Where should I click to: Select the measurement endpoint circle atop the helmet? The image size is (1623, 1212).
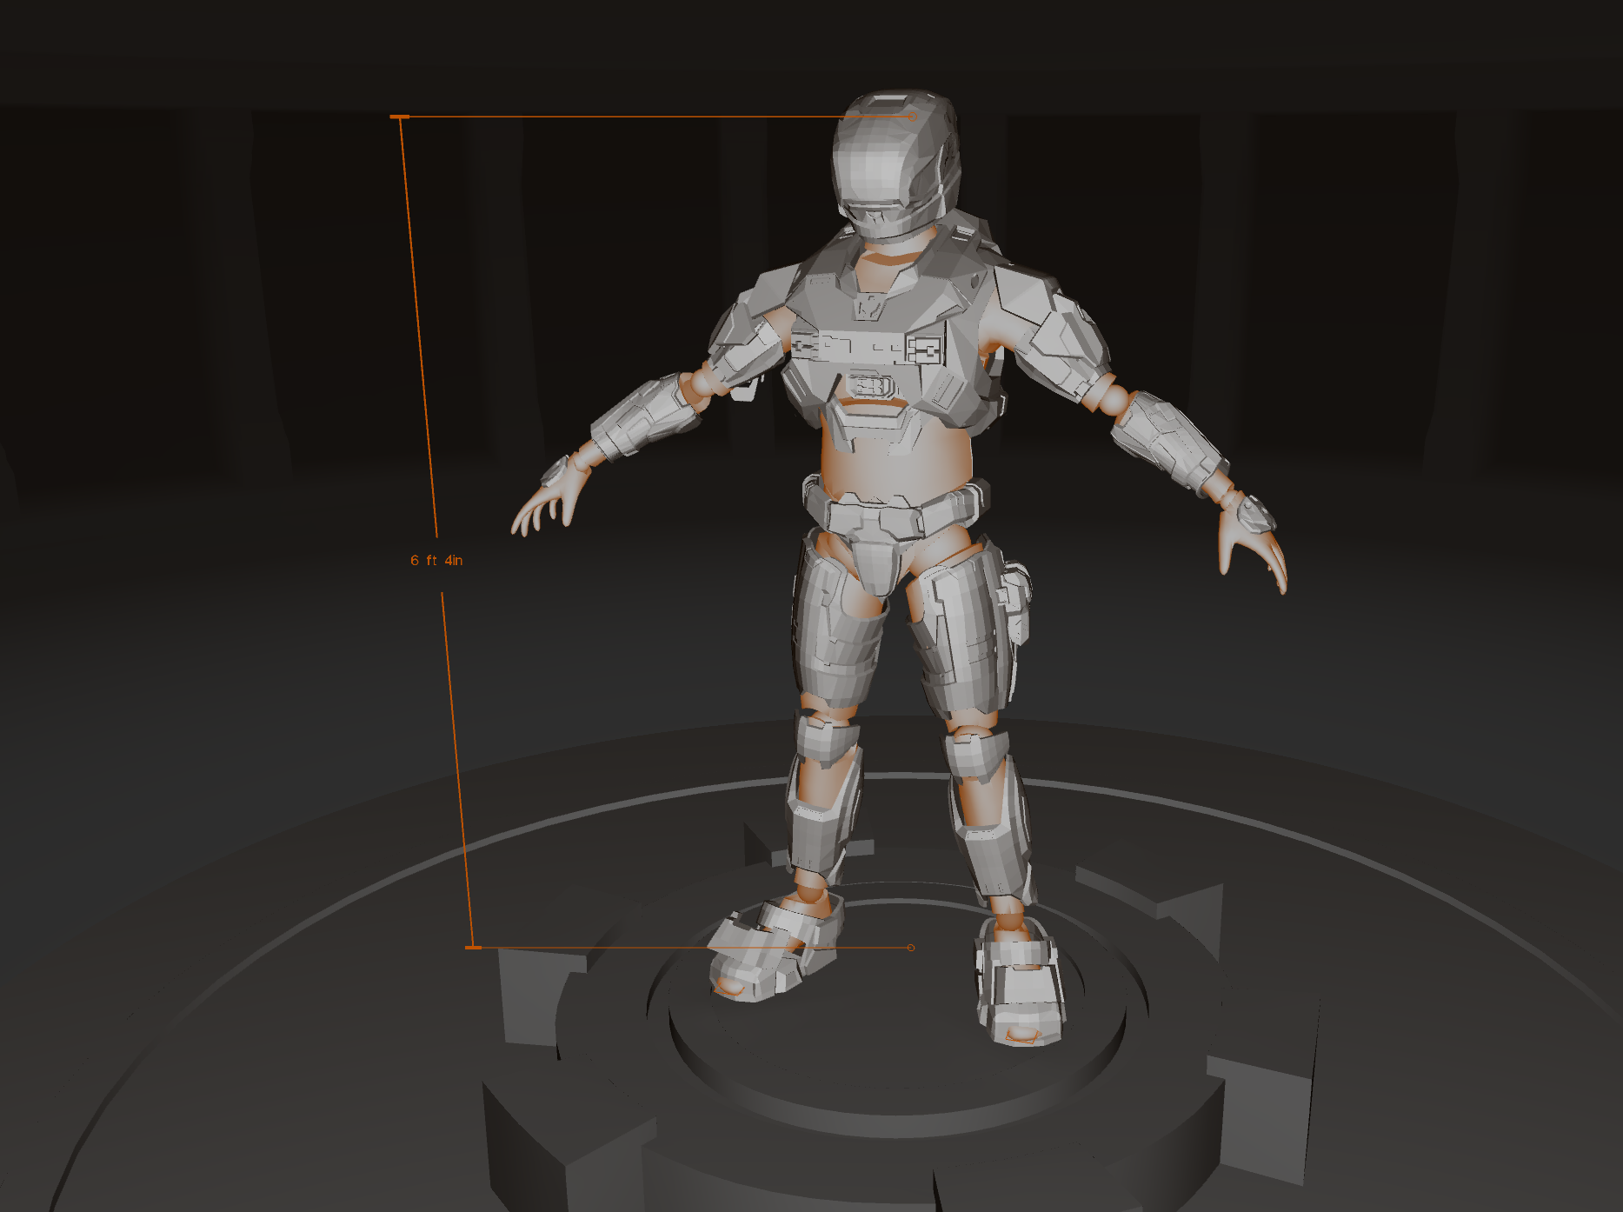click(912, 117)
